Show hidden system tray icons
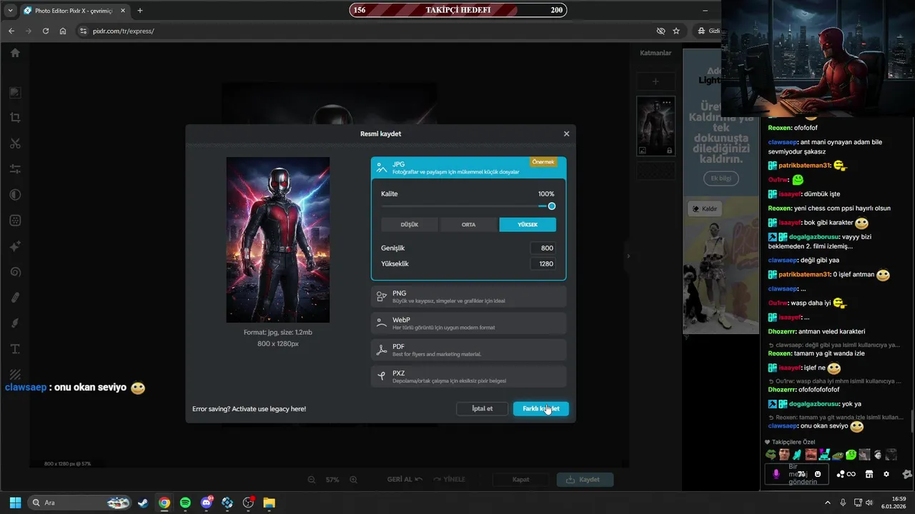 (x=828, y=503)
